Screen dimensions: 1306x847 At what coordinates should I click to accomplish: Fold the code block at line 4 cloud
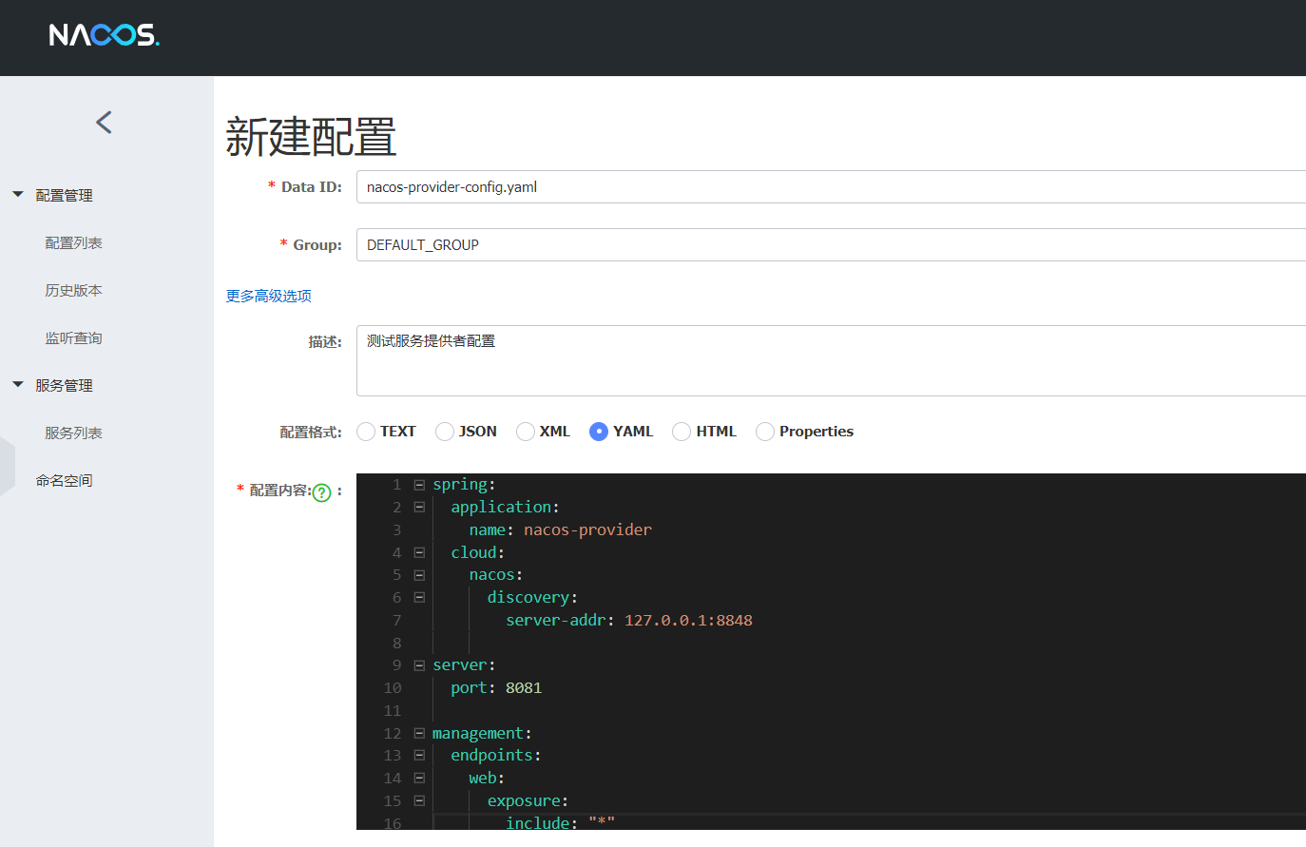coord(419,552)
